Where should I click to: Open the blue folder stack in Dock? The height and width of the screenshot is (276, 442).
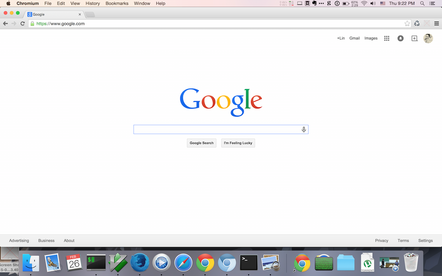(x=346, y=263)
